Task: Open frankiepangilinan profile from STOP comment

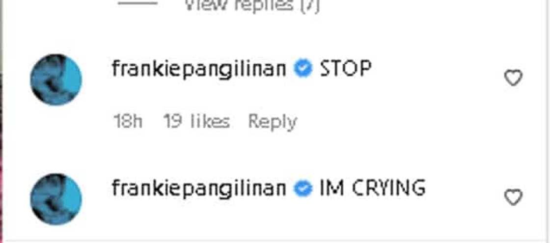Action: (199, 69)
